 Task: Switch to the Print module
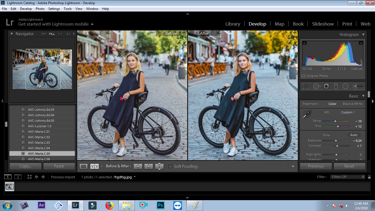347,24
